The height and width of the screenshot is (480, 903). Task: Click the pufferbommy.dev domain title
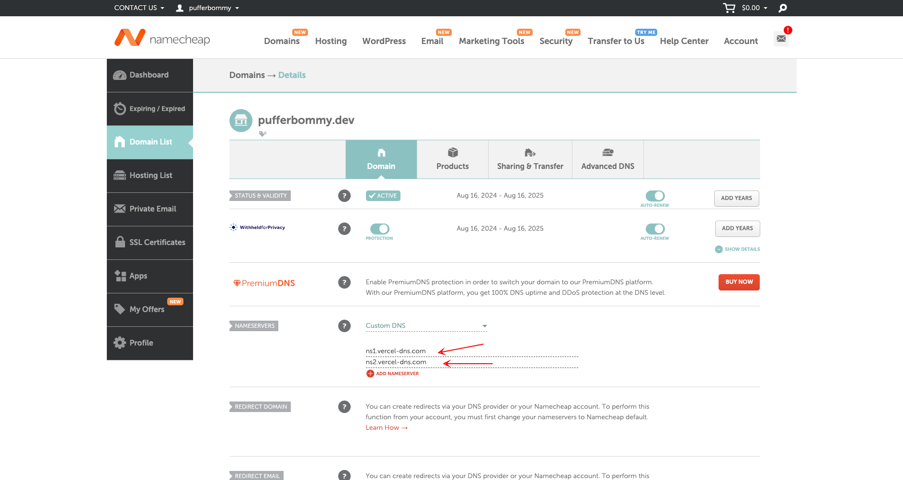[306, 120]
